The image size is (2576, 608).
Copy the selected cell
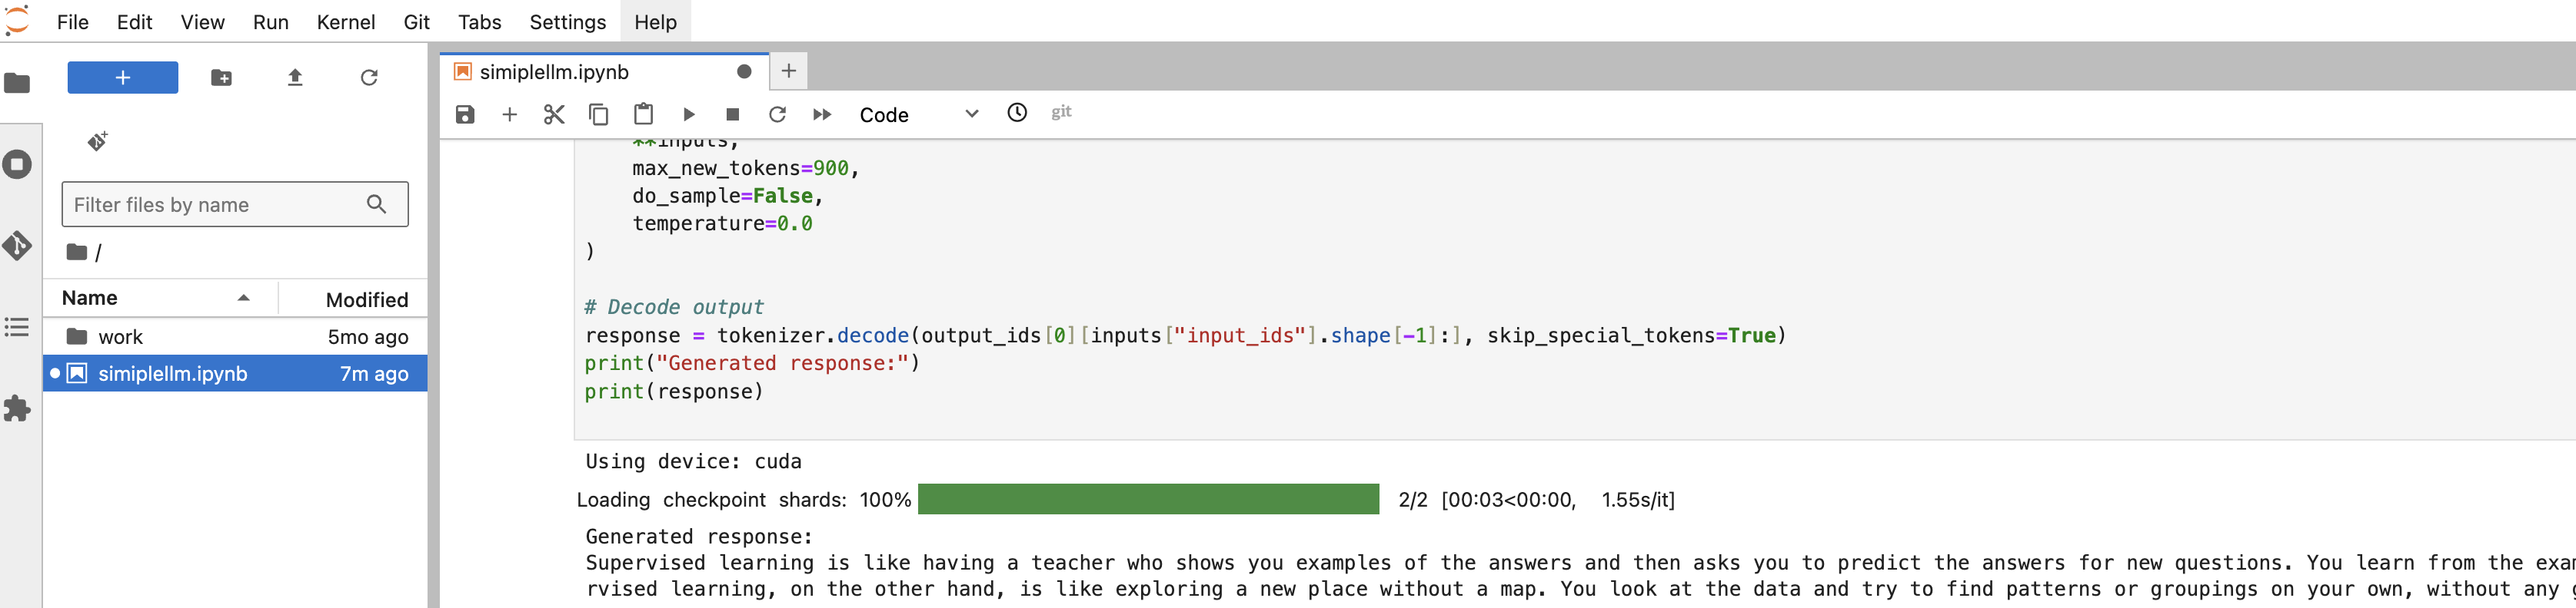coord(598,115)
